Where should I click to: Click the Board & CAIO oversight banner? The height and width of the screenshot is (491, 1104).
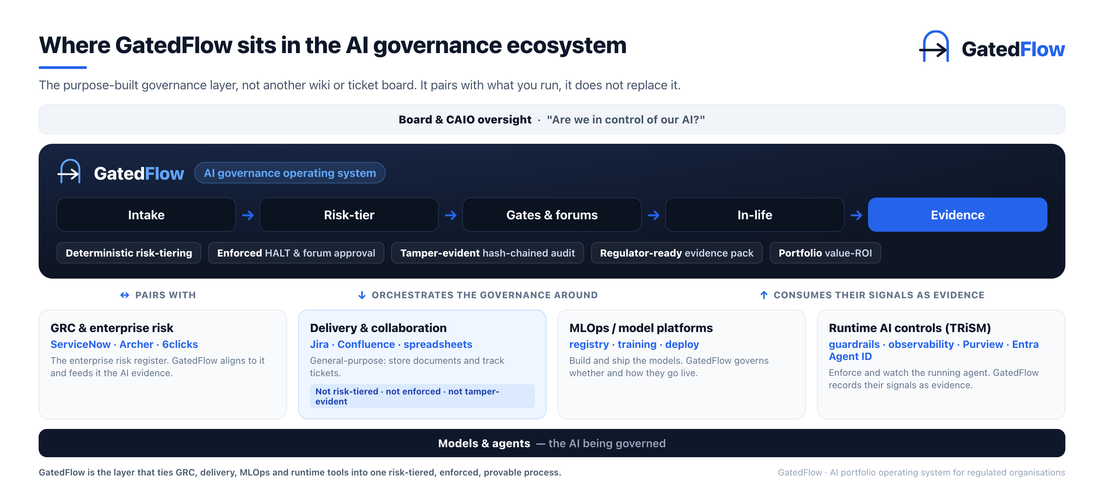click(x=552, y=120)
